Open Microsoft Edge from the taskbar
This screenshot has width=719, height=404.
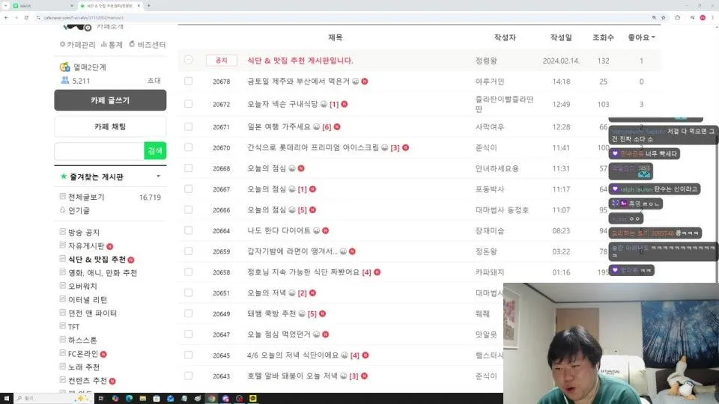[x=129, y=399]
